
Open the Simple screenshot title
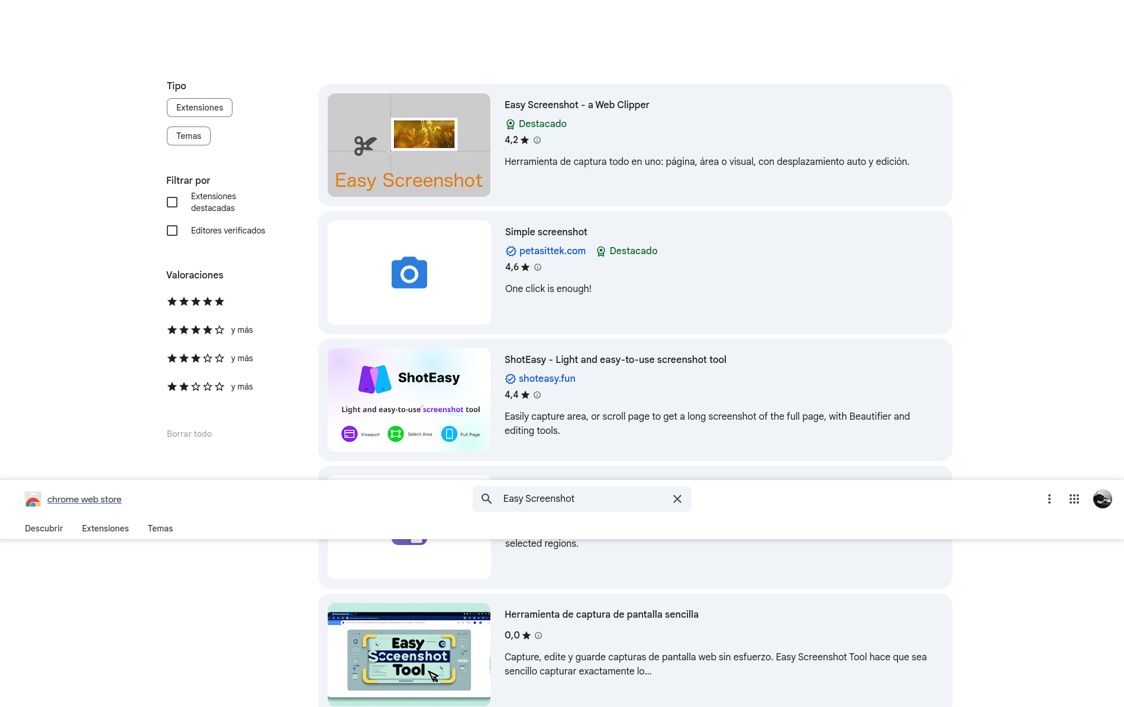[x=546, y=232]
